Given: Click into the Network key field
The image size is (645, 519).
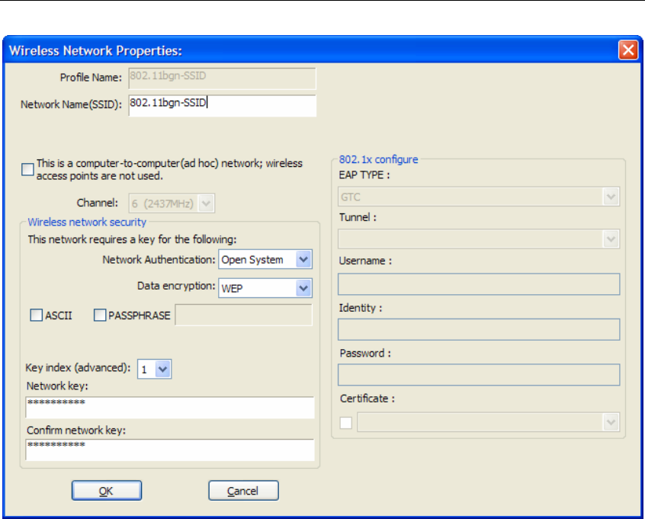Looking at the screenshot, I should [169, 407].
